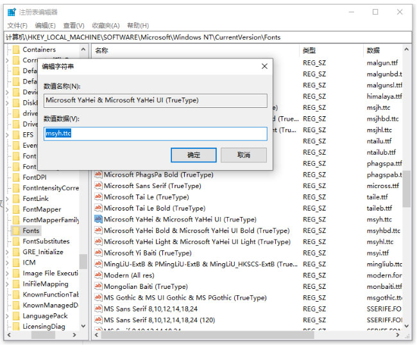The width and height of the screenshot is (417, 346).
Task: Click the msyhbd.ttc data value
Action: coord(384,230)
